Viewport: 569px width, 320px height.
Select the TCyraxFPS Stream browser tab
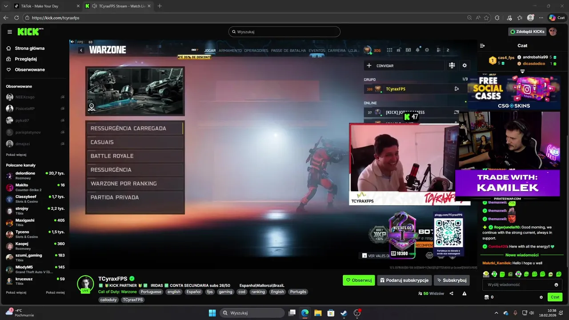(x=118, y=6)
